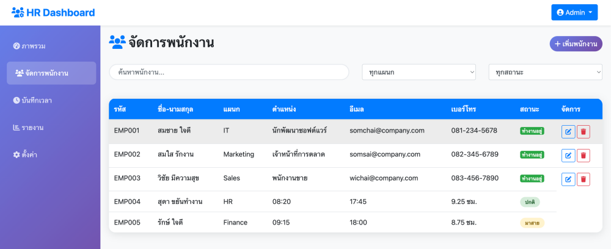Open edit for EMP003 วิชัย มีความสุข
Image resolution: width=611 pixels, height=249 pixels.
568,179
